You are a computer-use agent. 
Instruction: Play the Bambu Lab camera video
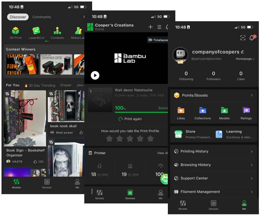point(95,75)
